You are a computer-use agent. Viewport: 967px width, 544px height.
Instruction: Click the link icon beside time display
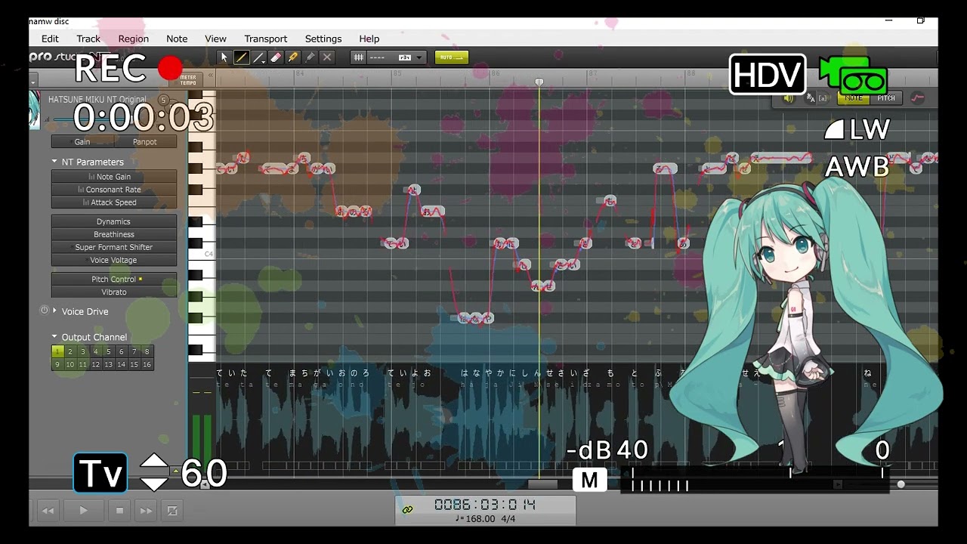(x=407, y=510)
